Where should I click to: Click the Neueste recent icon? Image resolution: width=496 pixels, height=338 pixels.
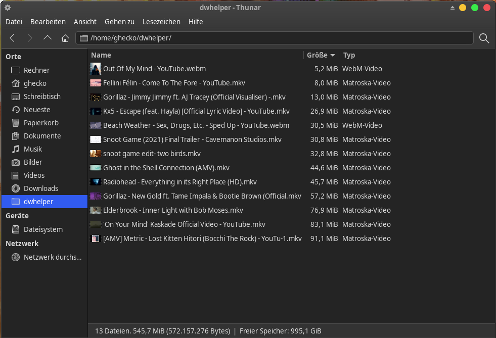coord(16,110)
